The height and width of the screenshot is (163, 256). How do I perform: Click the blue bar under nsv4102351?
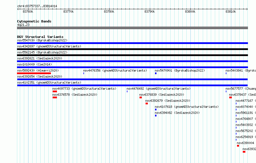(x=132, y=85)
